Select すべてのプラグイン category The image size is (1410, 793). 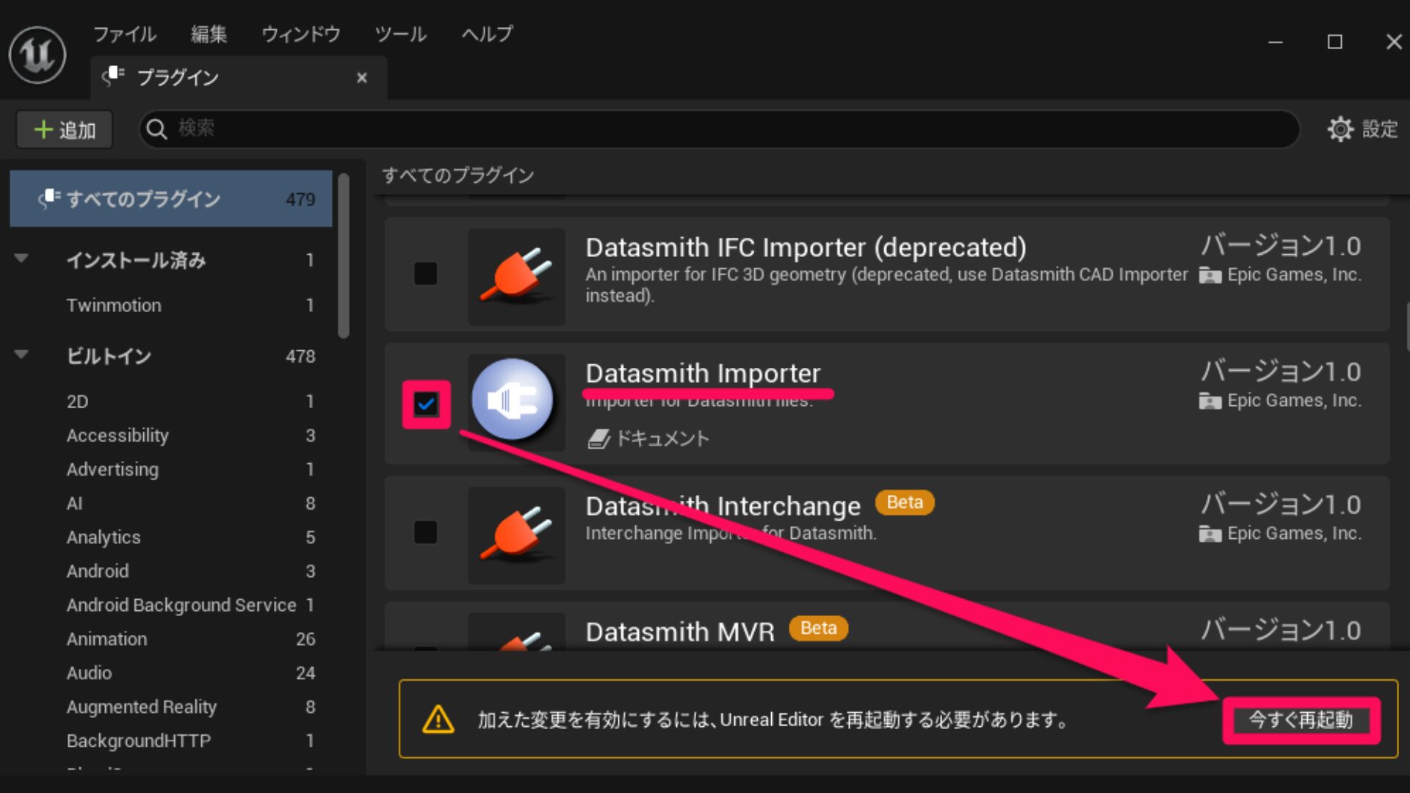pos(171,199)
